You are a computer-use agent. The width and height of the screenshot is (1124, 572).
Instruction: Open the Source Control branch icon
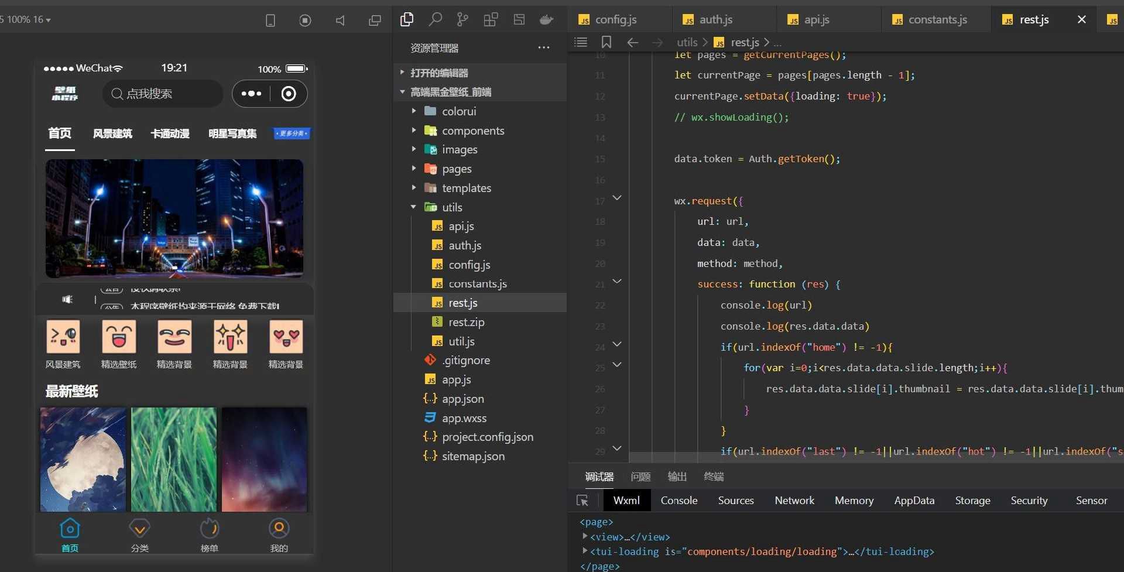462,19
